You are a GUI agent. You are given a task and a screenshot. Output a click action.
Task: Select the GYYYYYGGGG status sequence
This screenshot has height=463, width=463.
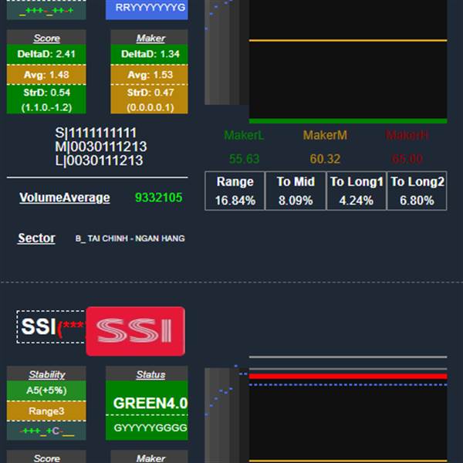click(150, 428)
